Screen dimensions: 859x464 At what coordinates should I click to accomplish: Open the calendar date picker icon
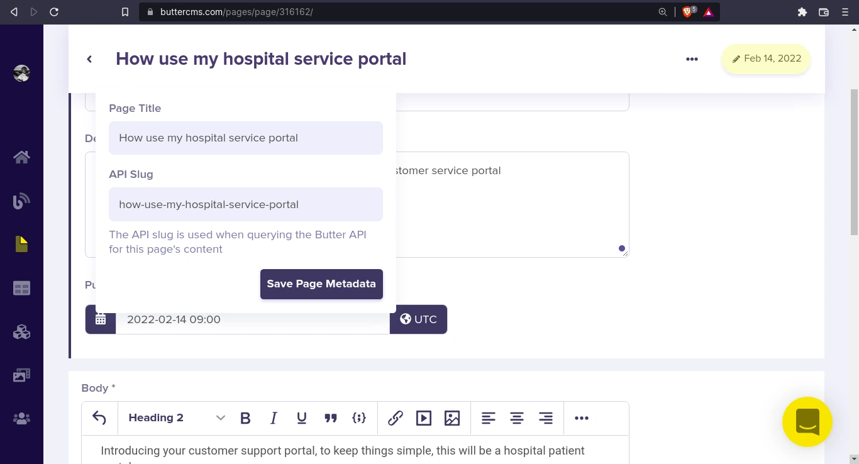[101, 319]
